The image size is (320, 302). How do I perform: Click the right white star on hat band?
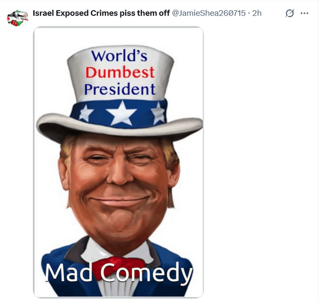(x=158, y=114)
